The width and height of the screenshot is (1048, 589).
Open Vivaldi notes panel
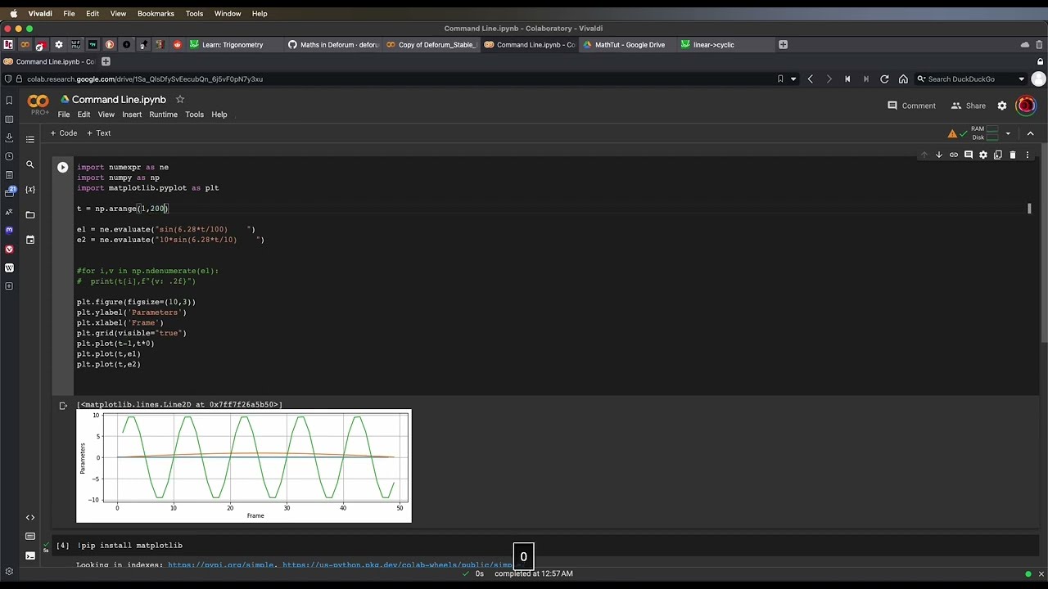9,175
